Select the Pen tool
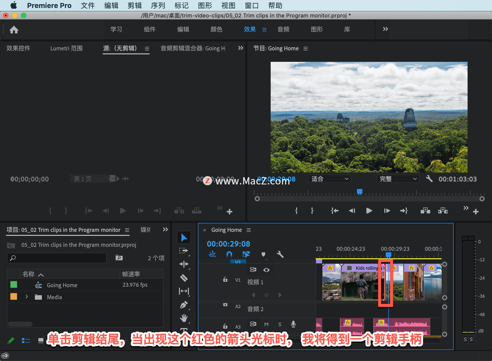 184,305
